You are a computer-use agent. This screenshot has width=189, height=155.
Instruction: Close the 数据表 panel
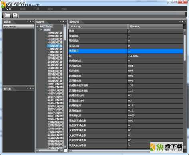point(33,22)
